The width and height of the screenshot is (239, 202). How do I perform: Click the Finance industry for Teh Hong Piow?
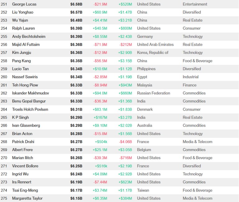[x=189, y=85]
